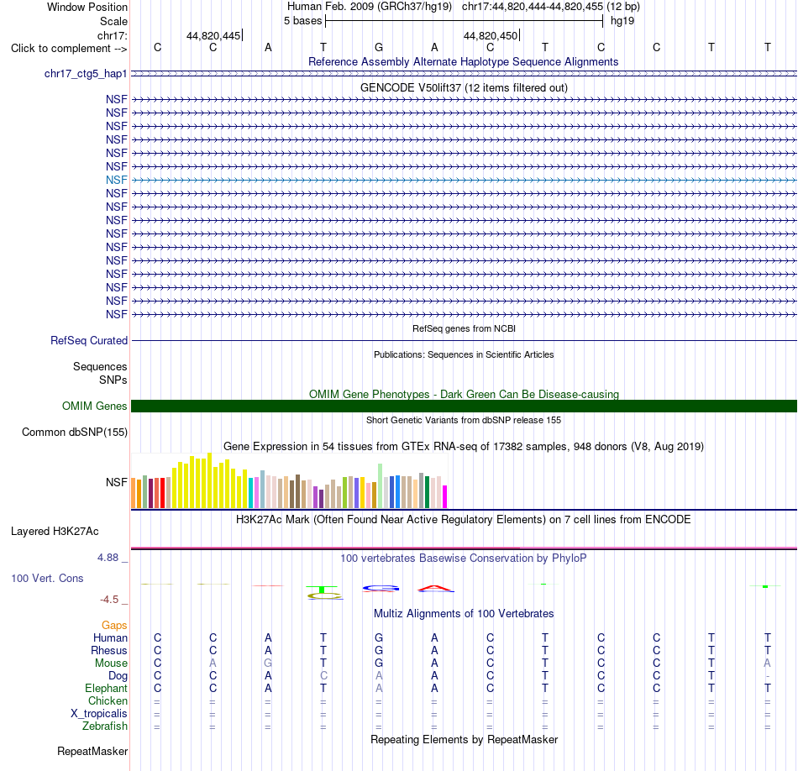Click 'Short Genetic Variants from dbSNP release 155'
The image size is (798, 771).
click(x=464, y=421)
